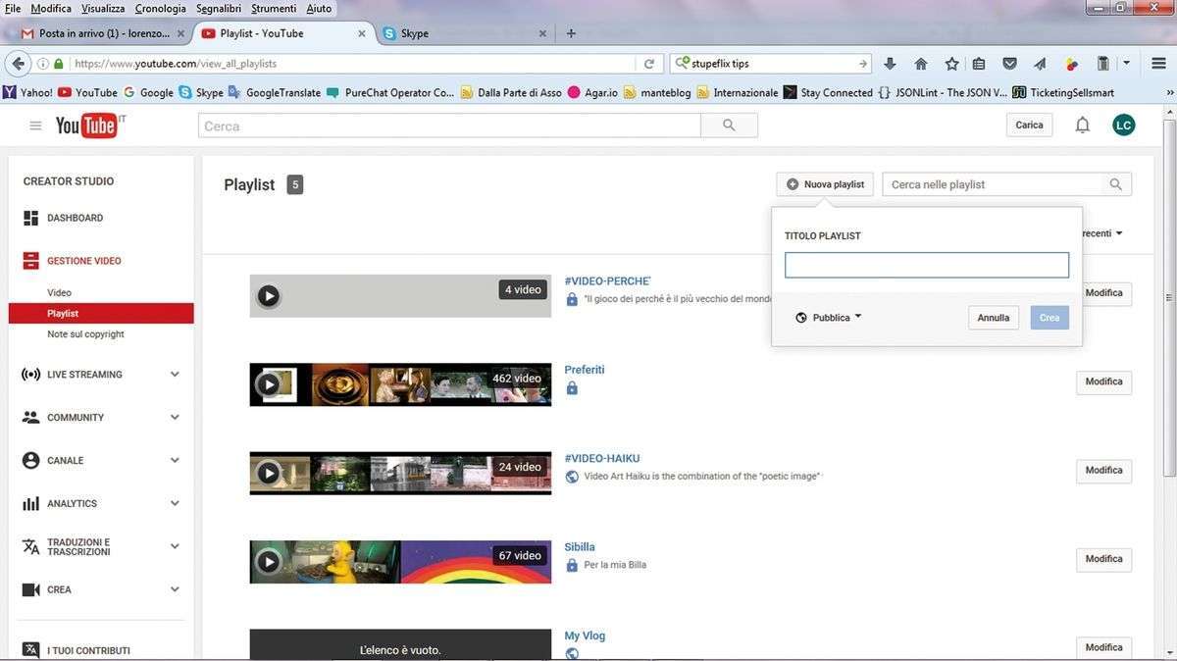Play the #VIDEO-HAIKU playlist via play icon

(268, 473)
